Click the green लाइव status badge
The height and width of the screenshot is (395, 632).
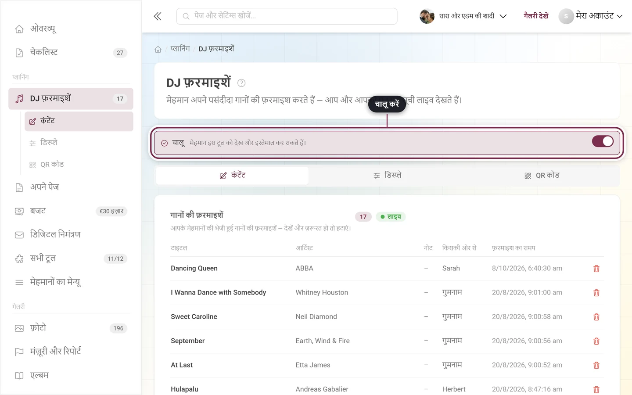391,217
